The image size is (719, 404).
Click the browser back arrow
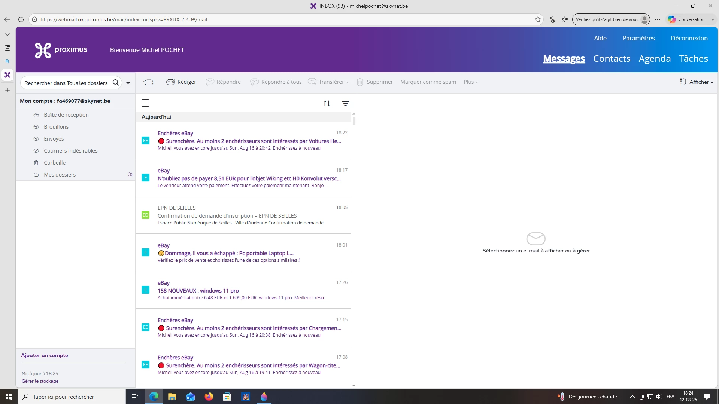[7, 19]
